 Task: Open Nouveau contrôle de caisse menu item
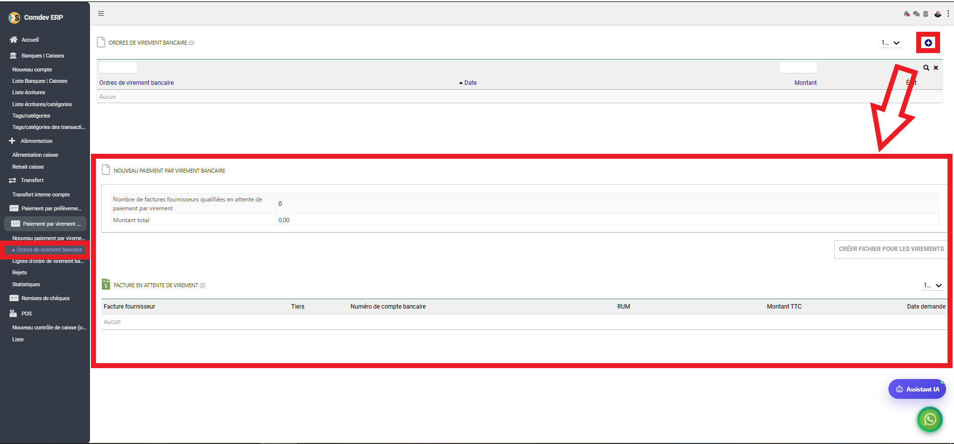point(49,327)
